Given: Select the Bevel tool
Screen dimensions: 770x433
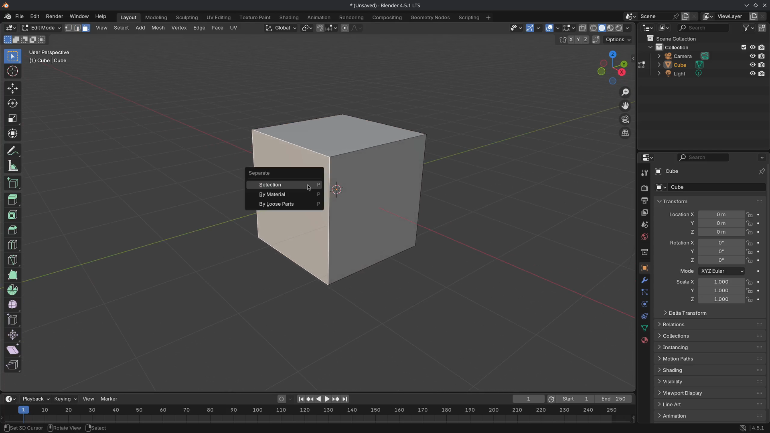Looking at the screenshot, I should tap(12, 230).
